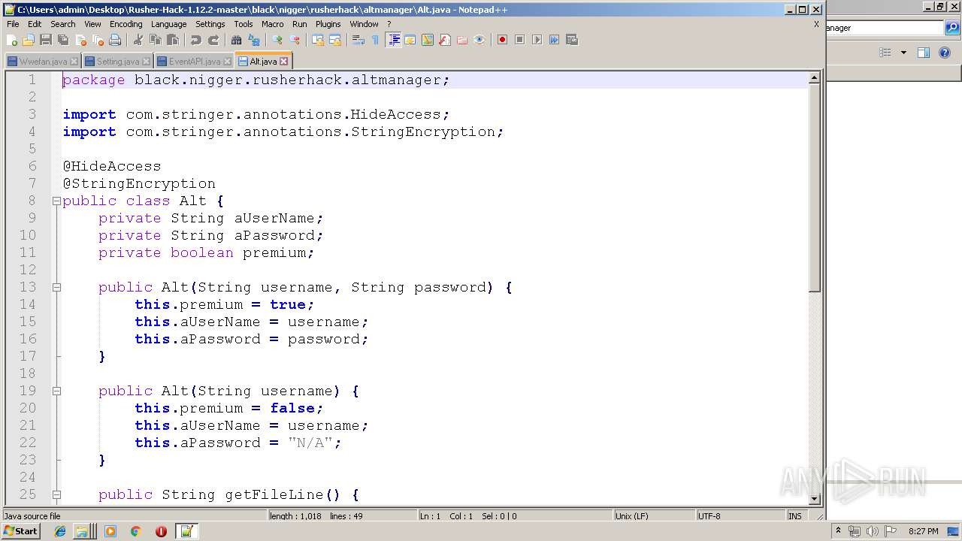Play back recorded macro icon
Screen dimensions: 962x541
[x=537, y=40]
